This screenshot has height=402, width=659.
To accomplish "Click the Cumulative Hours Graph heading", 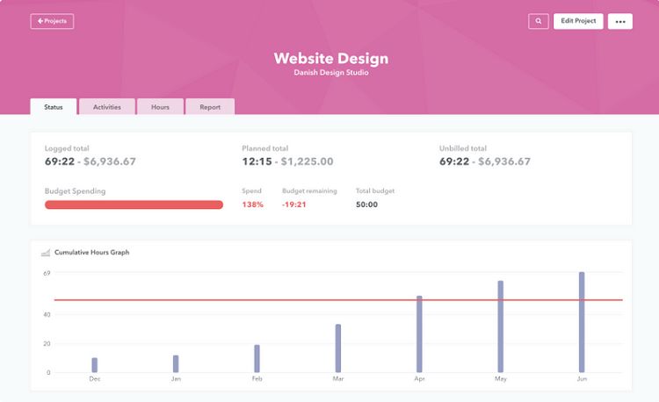I will coord(91,253).
